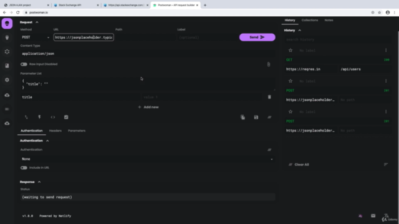Click the https://reqres.in history URL
399x224 pixels.
click(x=310, y=69)
